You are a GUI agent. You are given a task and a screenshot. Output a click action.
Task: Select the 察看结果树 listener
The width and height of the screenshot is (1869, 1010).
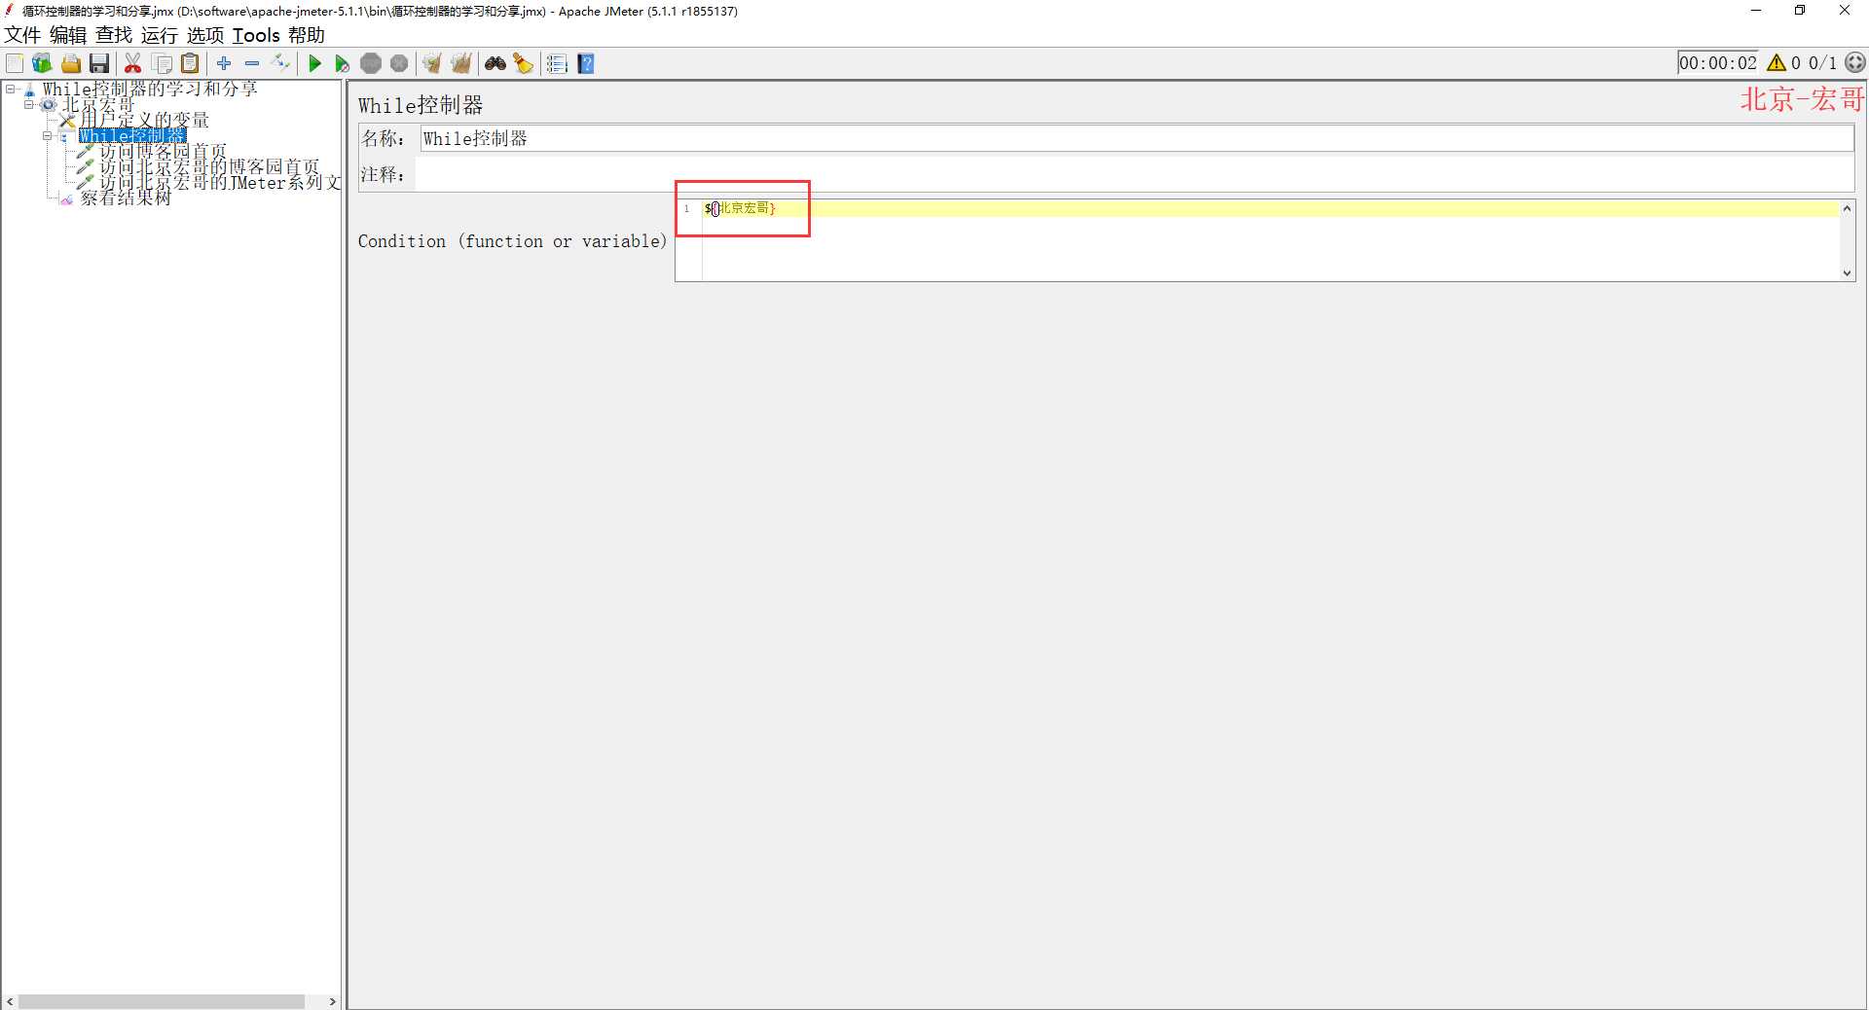(x=126, y=198)
